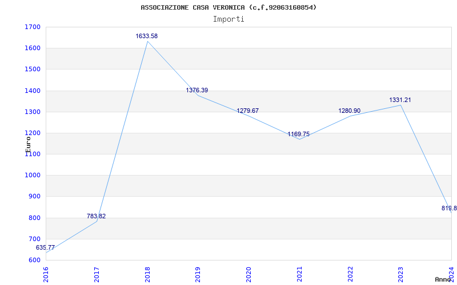Click the 1000 y-axis tick label

(33, 176)
